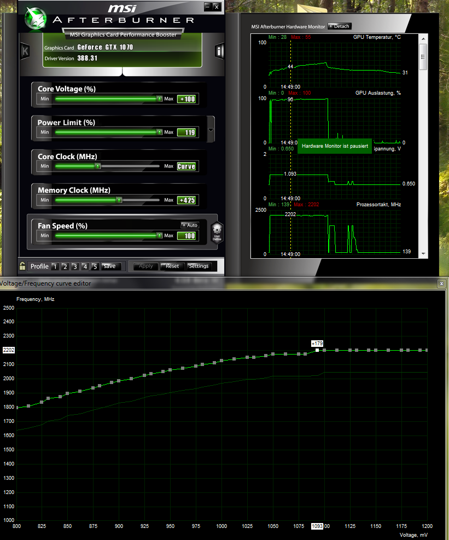Click the Core Voltage +100 value field

pos(188,99)
